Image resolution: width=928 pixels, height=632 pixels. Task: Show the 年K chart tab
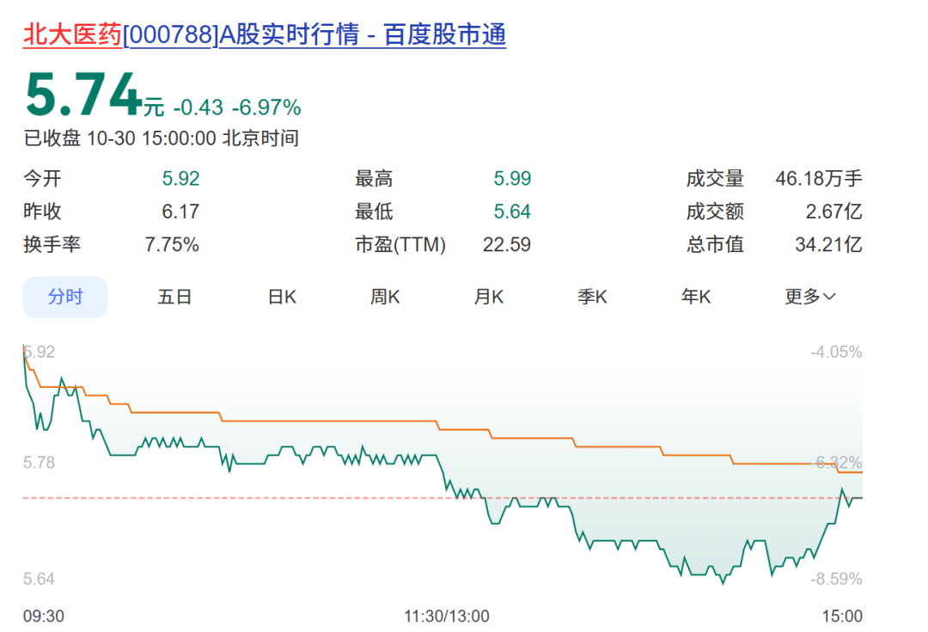point(696,297)
